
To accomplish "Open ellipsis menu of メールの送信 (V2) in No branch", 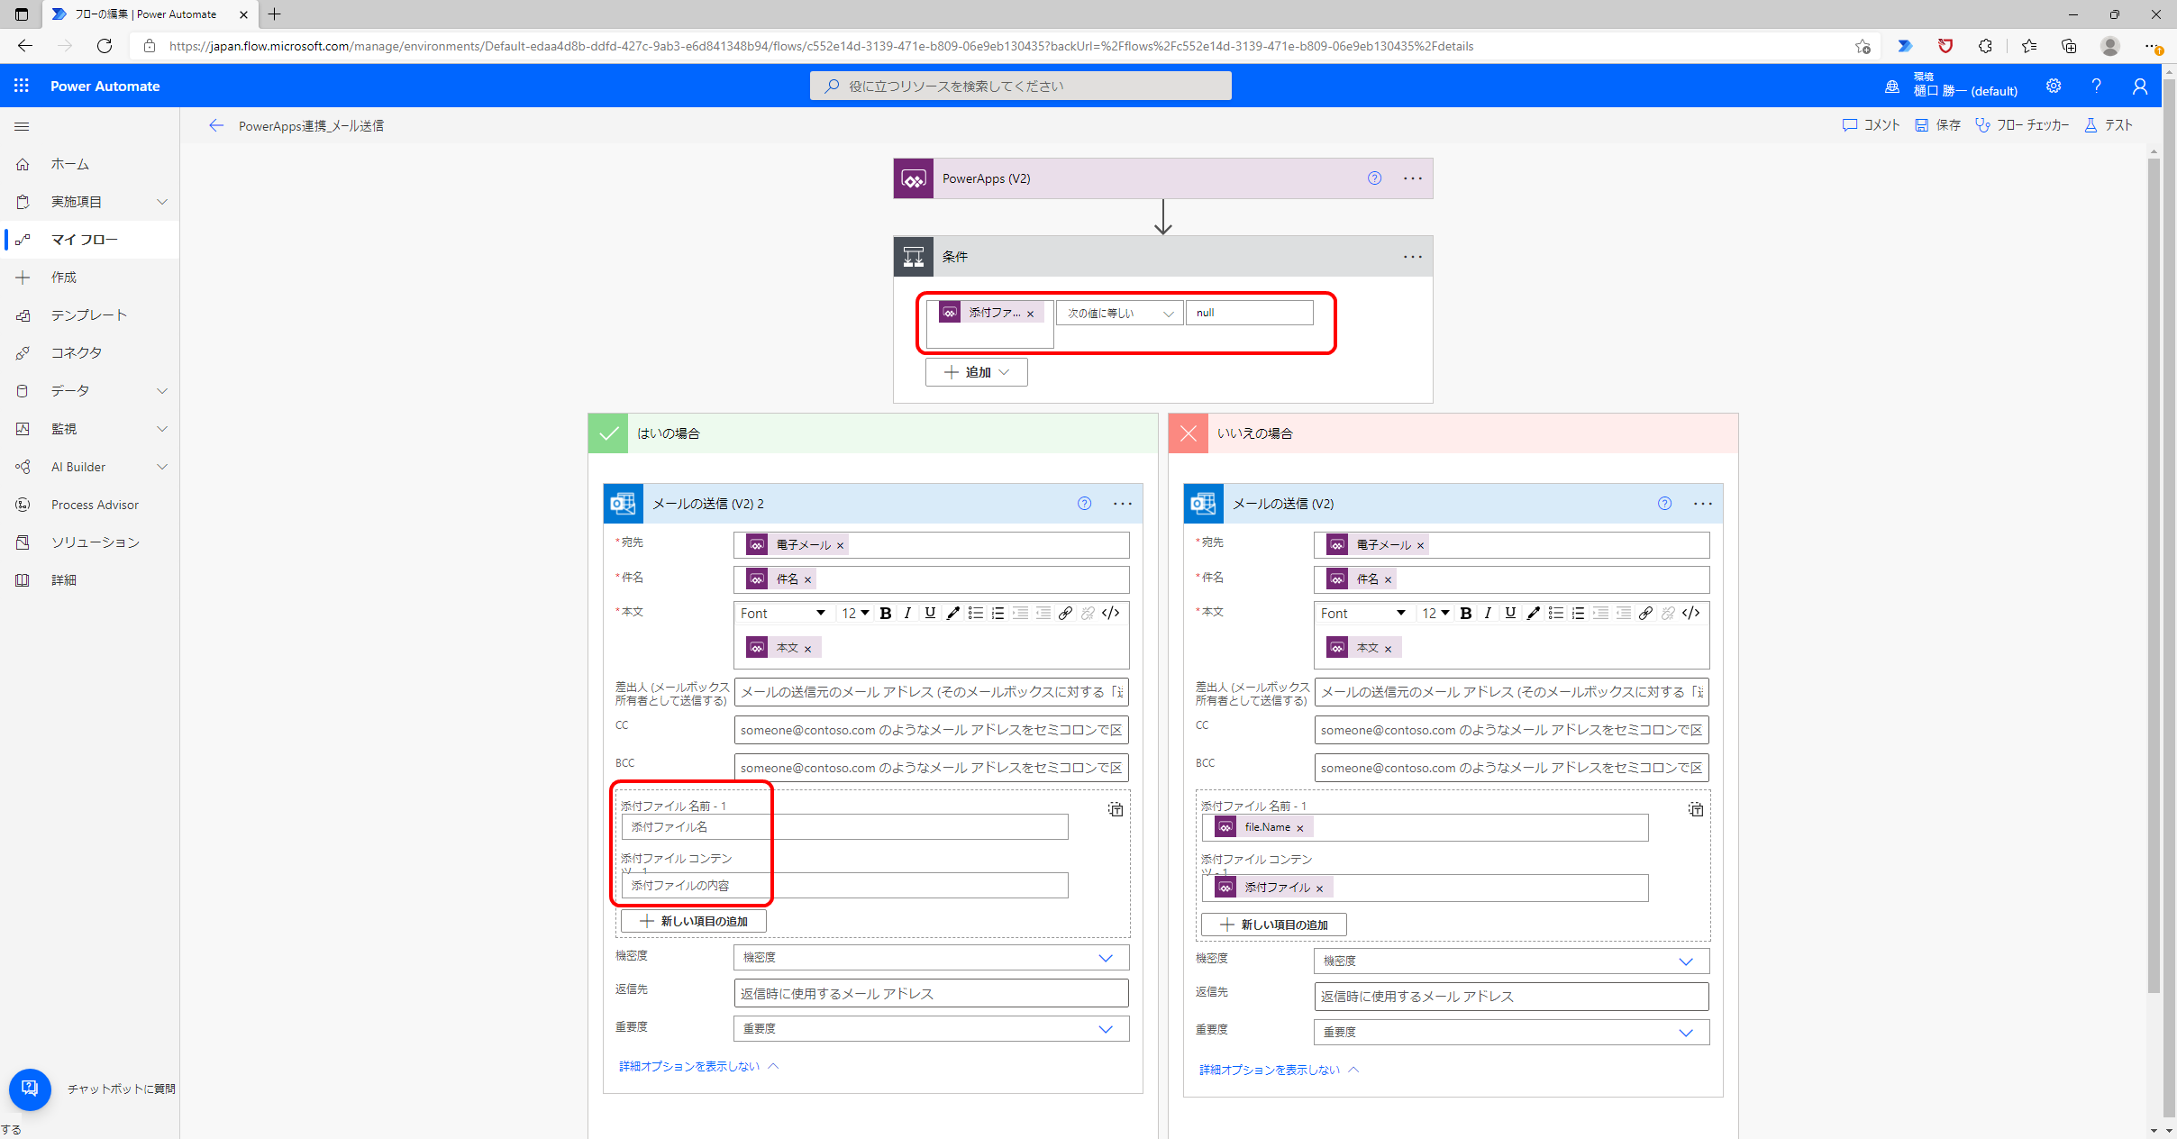I will click(1703, 504).
